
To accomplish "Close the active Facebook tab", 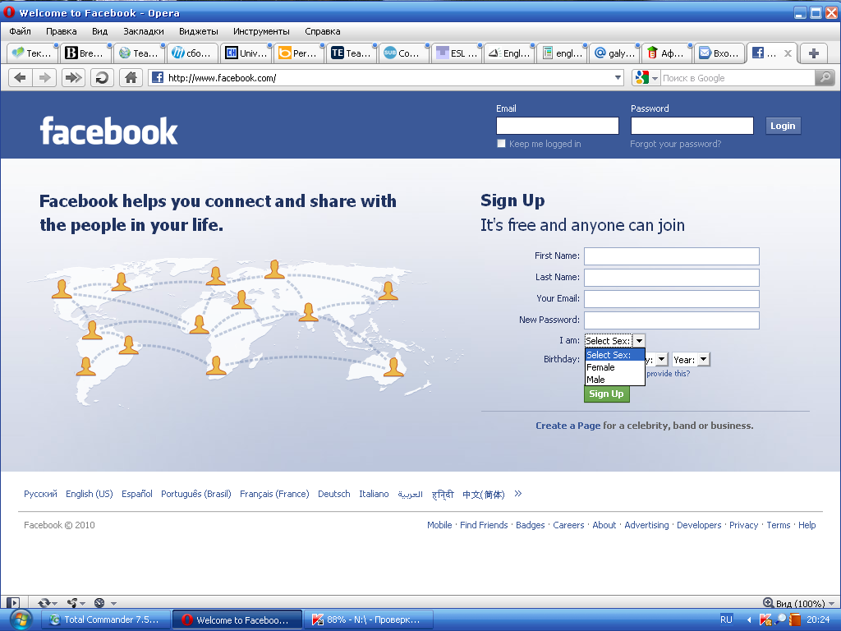I will tap(788, 53).
